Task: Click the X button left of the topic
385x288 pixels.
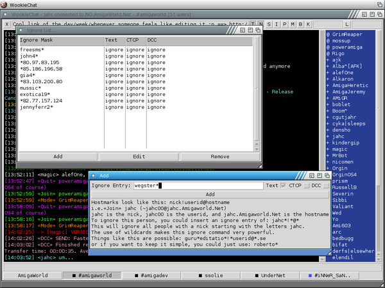Action: [6, 24]
